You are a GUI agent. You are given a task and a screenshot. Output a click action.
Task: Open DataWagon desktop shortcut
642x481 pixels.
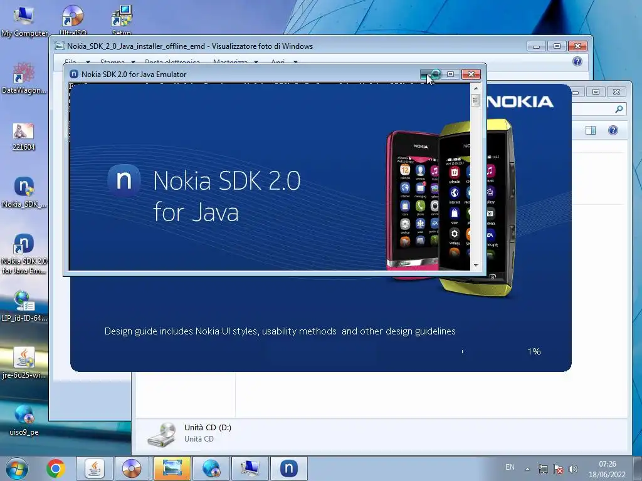pyautogui.click(x=24, y=78)
